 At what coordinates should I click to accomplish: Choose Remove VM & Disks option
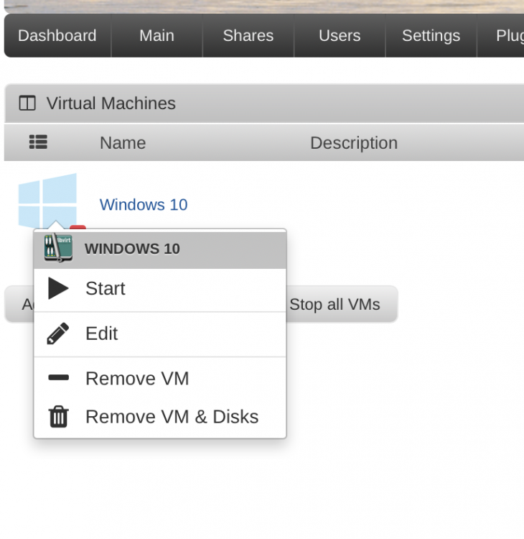[160, 417]
